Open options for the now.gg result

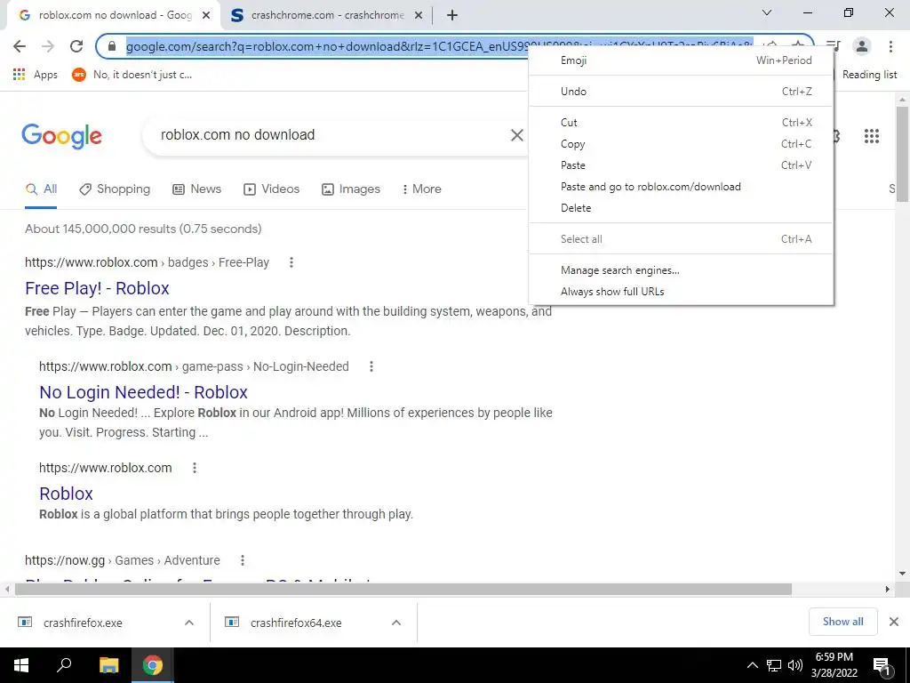243,560
